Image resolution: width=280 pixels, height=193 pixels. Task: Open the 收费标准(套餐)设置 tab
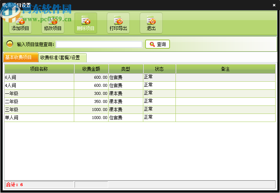(x=63, y=57)
